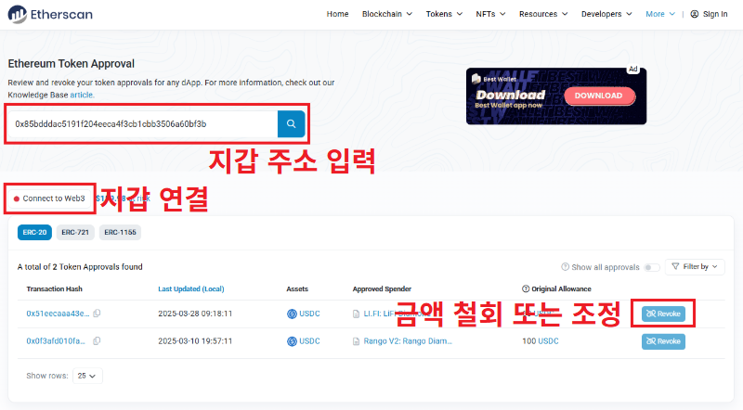743x410 pixels.
Task: Click Sign In link
Action: 715,14
